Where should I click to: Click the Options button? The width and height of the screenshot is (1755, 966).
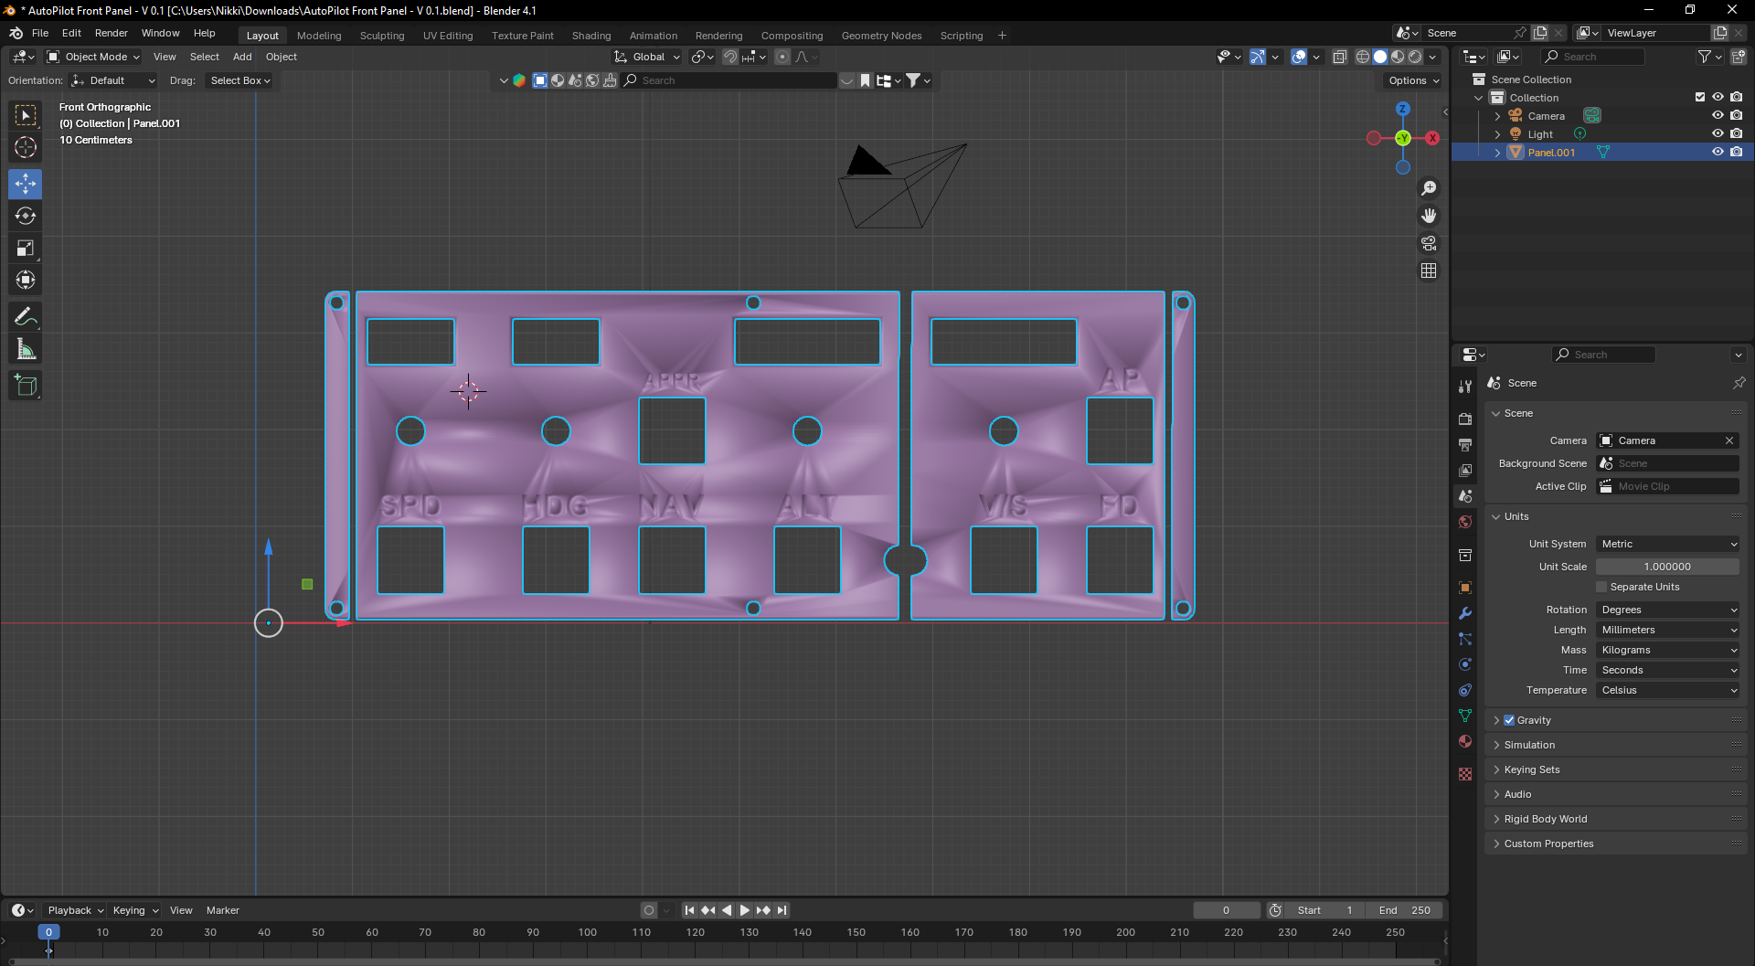(1413, 80)
